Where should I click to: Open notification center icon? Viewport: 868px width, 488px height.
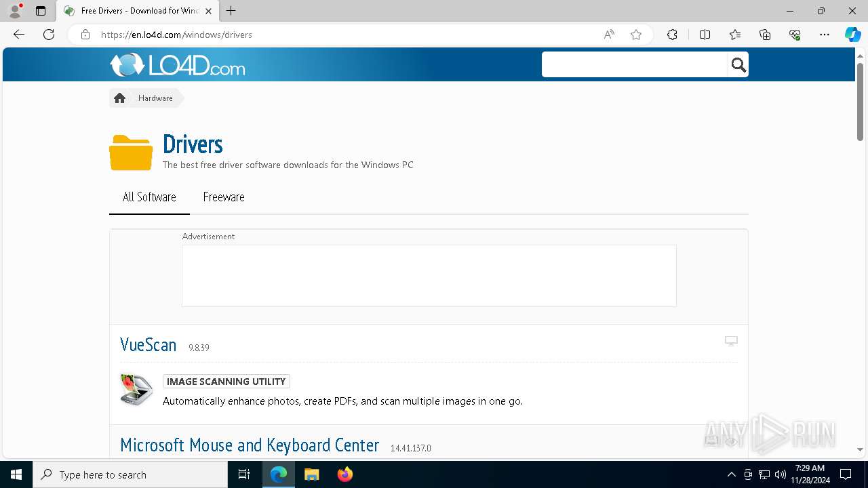(846, 474)
